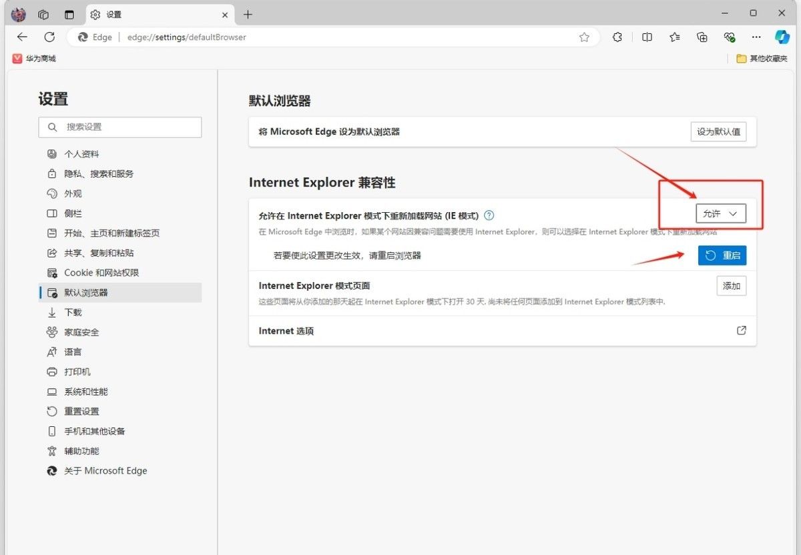The height and width of the screenshot is (555, 801).
Task: Click the Split screen toolbar icon
Action: click(x=647, y=37)
